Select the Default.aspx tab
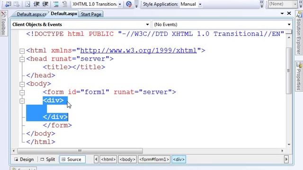 (64, 14)
